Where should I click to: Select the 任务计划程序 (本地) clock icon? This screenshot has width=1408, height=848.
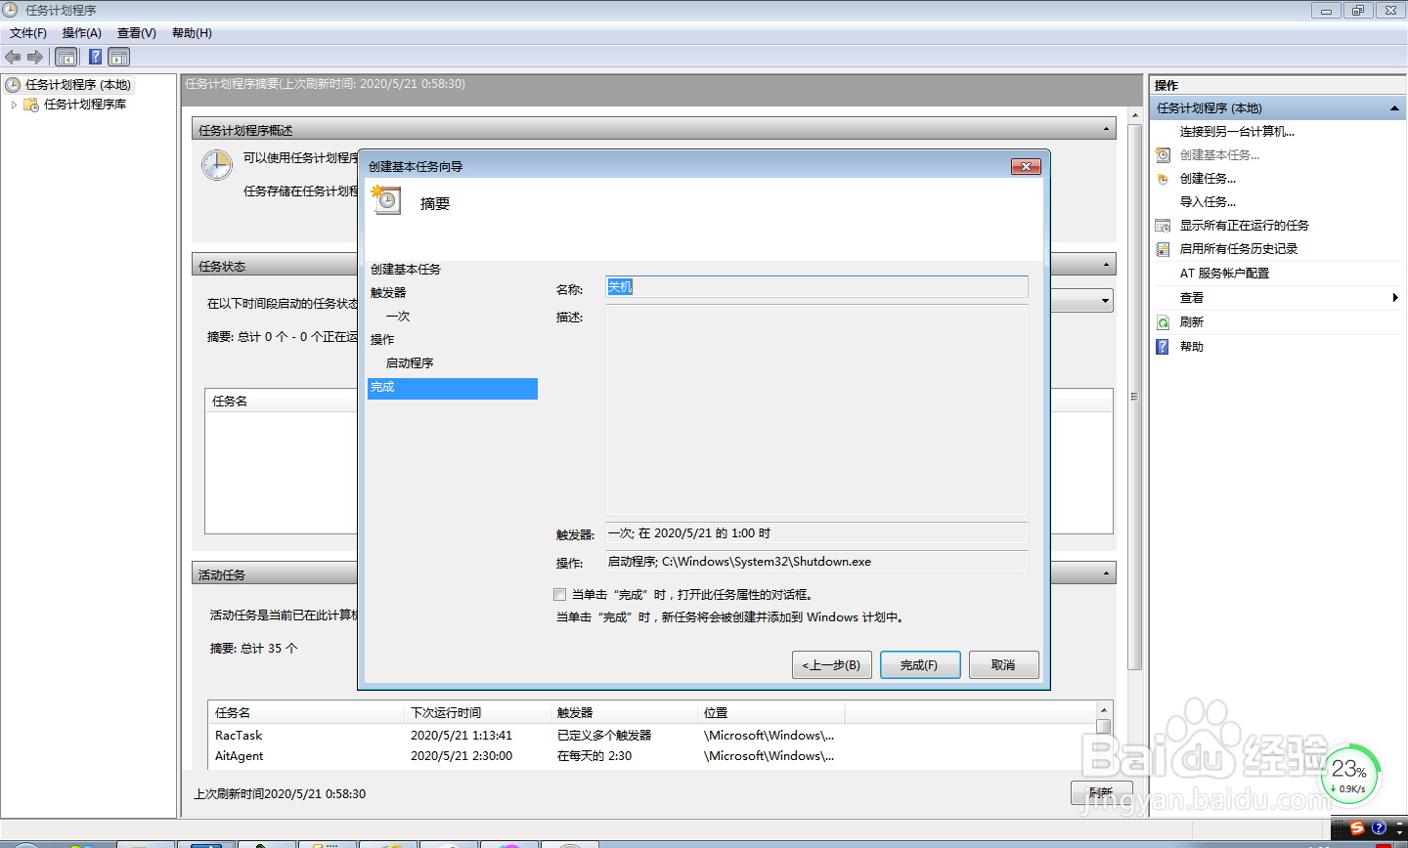(x=13, y=84)
